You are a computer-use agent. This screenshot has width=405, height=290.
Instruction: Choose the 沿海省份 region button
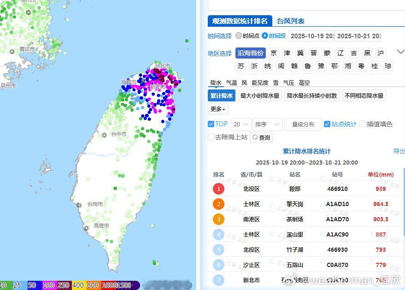point(250,53)
